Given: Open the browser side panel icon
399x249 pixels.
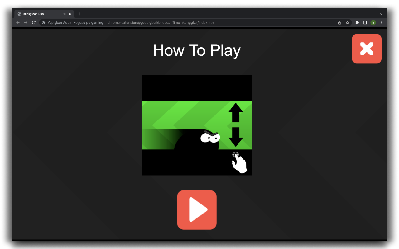Looking at the screenshot, I should [365, 22].
